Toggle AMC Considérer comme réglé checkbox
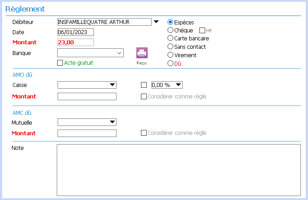Screen dimensions: 308x200 (x=144, y=133)
